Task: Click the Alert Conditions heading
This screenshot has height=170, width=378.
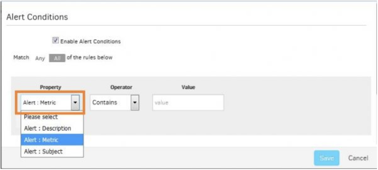Action: pos(37,17)
